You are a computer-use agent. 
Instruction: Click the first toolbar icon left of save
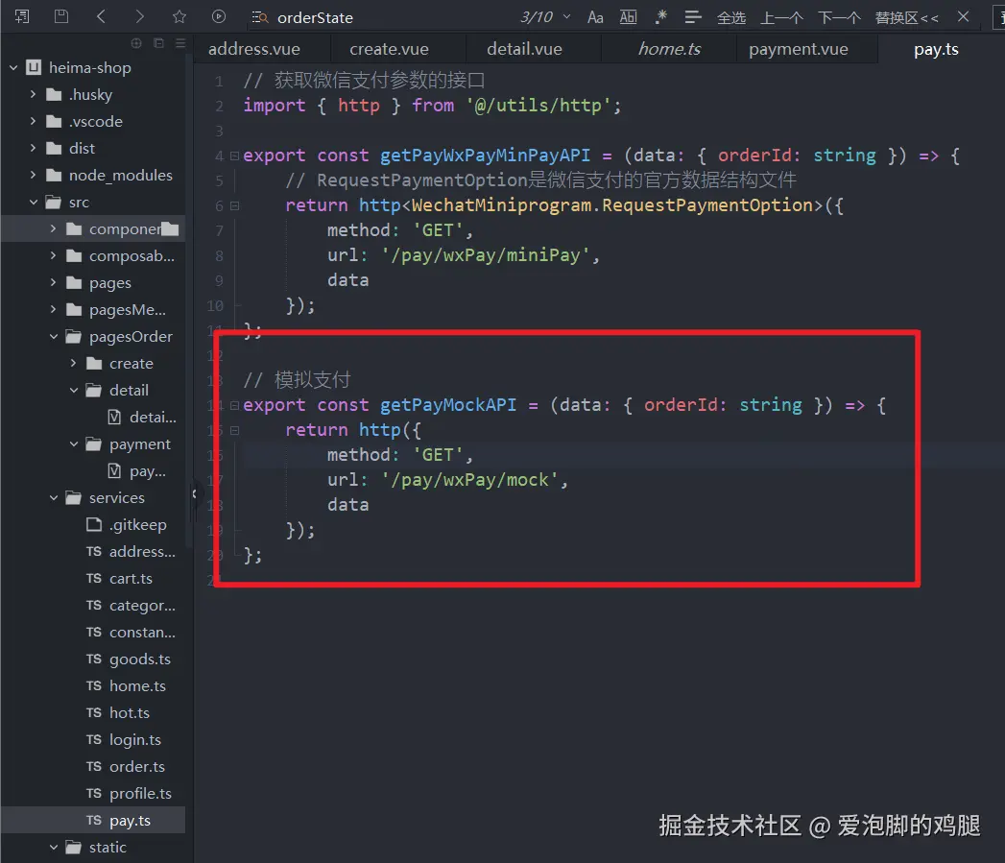tap(22, 16)
